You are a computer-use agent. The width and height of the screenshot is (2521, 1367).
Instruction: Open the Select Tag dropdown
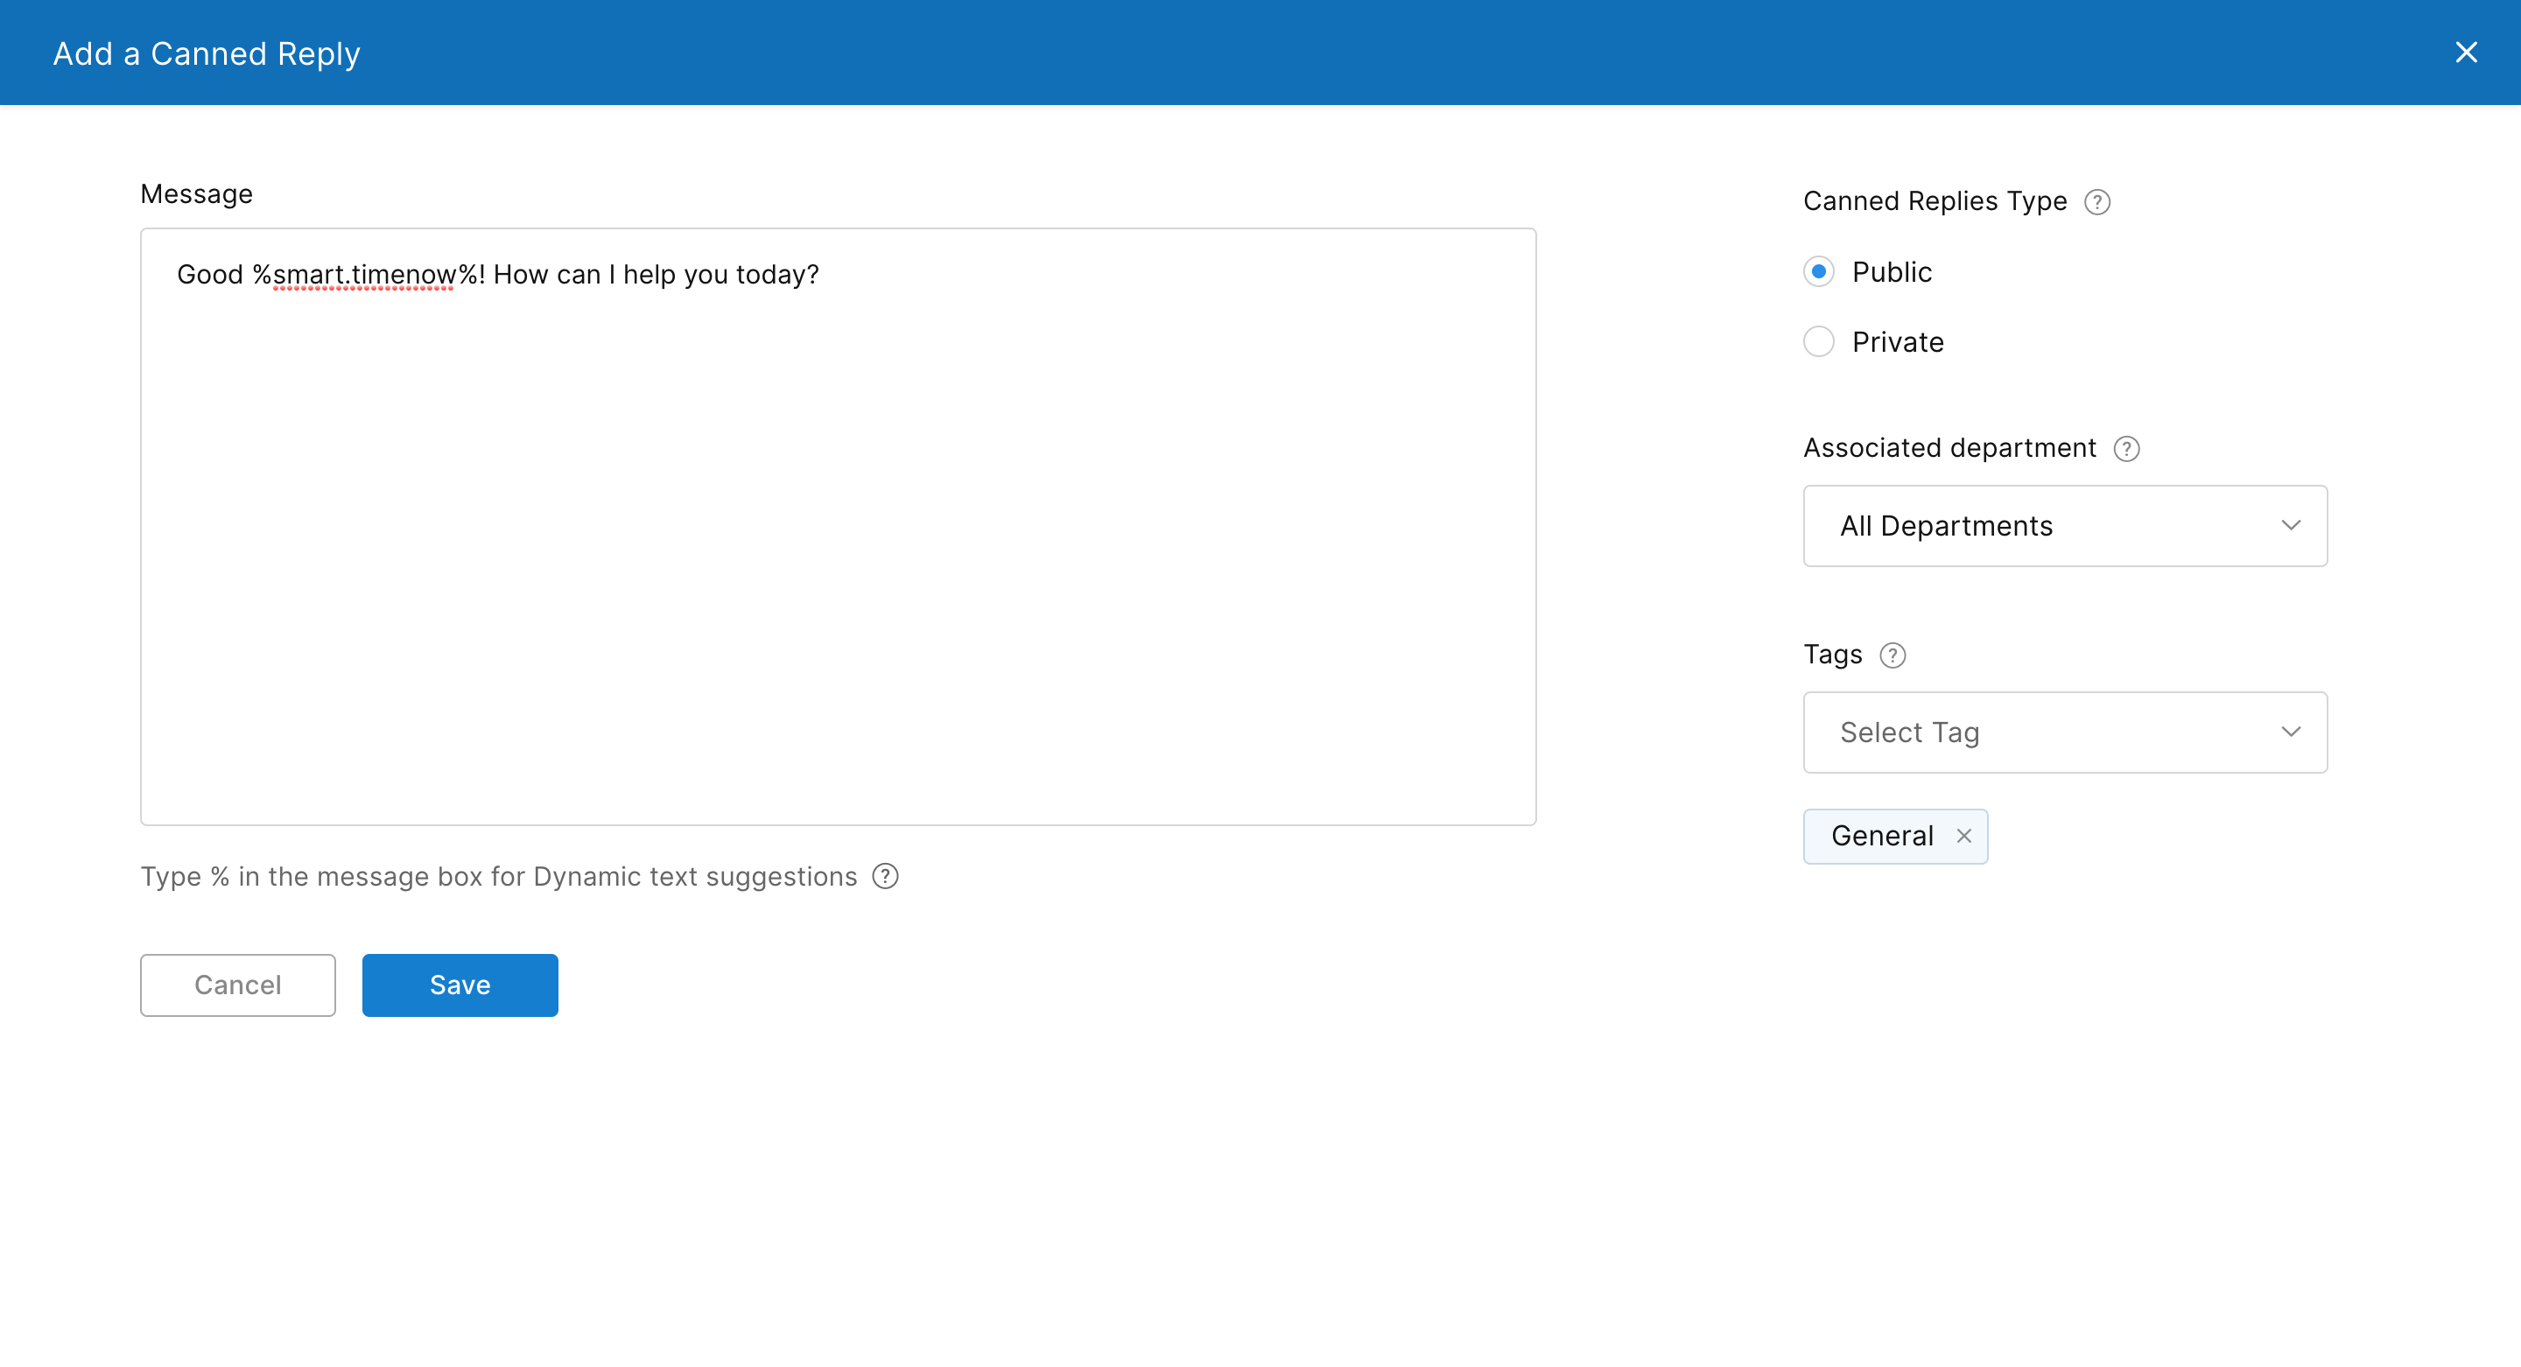2063,732
